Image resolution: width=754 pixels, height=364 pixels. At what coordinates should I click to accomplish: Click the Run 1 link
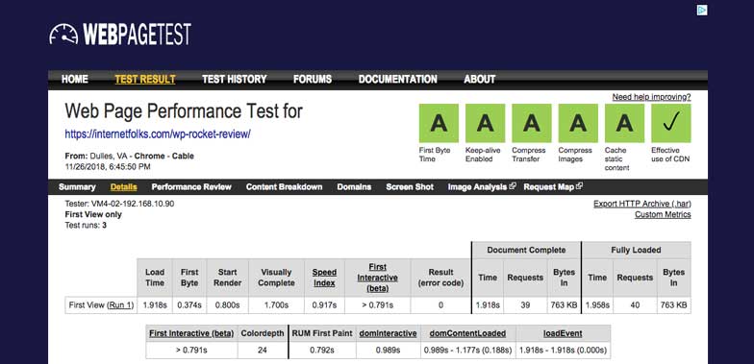pos(121,305)
